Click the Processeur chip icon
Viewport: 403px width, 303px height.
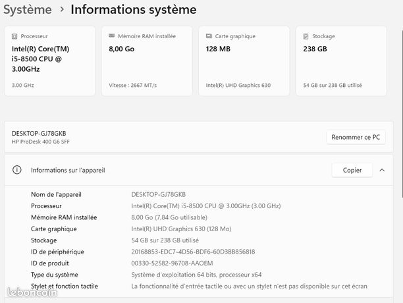click(14, 36)
